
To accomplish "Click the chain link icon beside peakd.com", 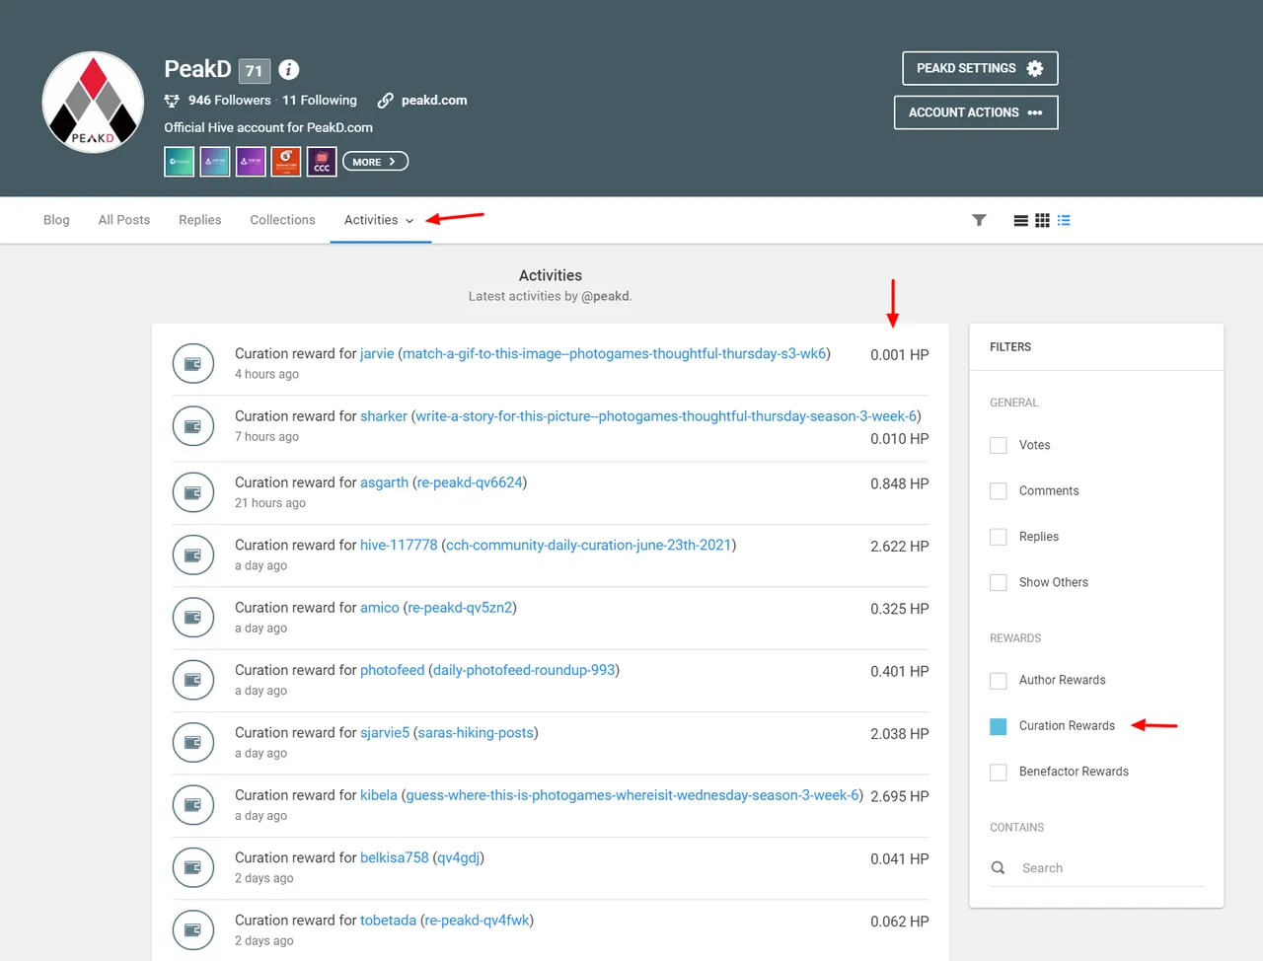I will pyautogui.click(x=385, y=101).
